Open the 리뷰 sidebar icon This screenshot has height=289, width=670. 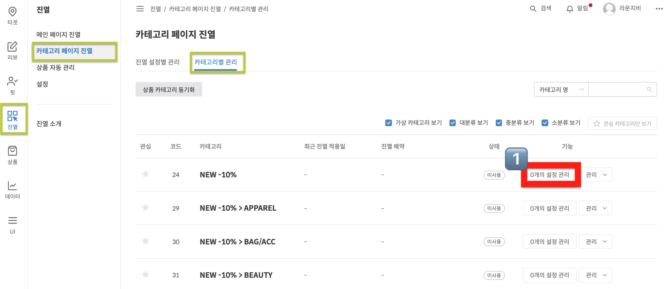tap(13, 50)
